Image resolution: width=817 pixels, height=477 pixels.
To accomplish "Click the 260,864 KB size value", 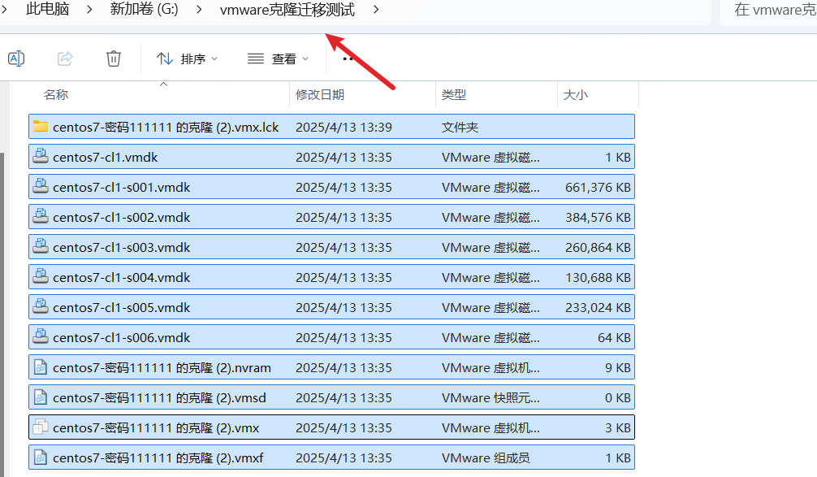I will point(598,247).
